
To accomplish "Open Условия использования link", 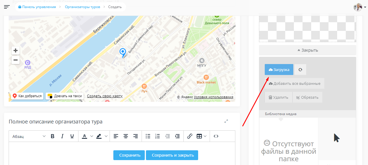I will [214, 97].
